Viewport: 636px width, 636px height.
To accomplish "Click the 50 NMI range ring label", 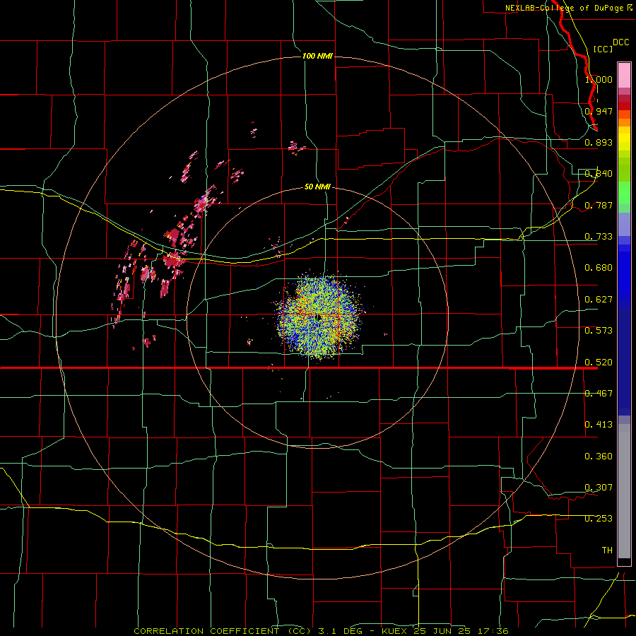I will [x=317, y=187].
